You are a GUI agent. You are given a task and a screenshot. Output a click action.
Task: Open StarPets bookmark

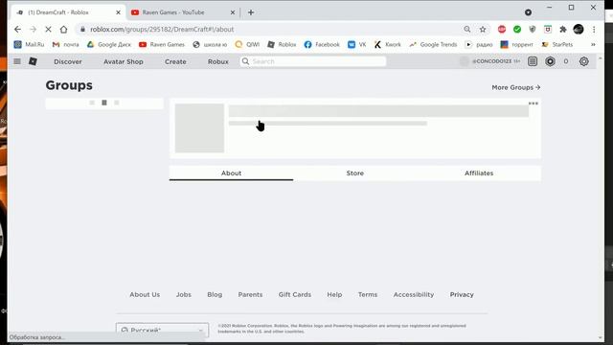click(x=557, y=45)
